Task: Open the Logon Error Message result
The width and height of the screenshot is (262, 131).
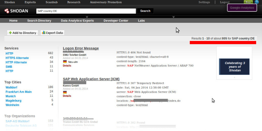Action: pos(81,48)
